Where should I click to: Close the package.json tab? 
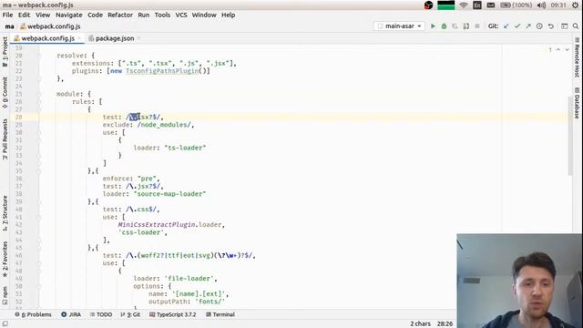coord(138,38)
